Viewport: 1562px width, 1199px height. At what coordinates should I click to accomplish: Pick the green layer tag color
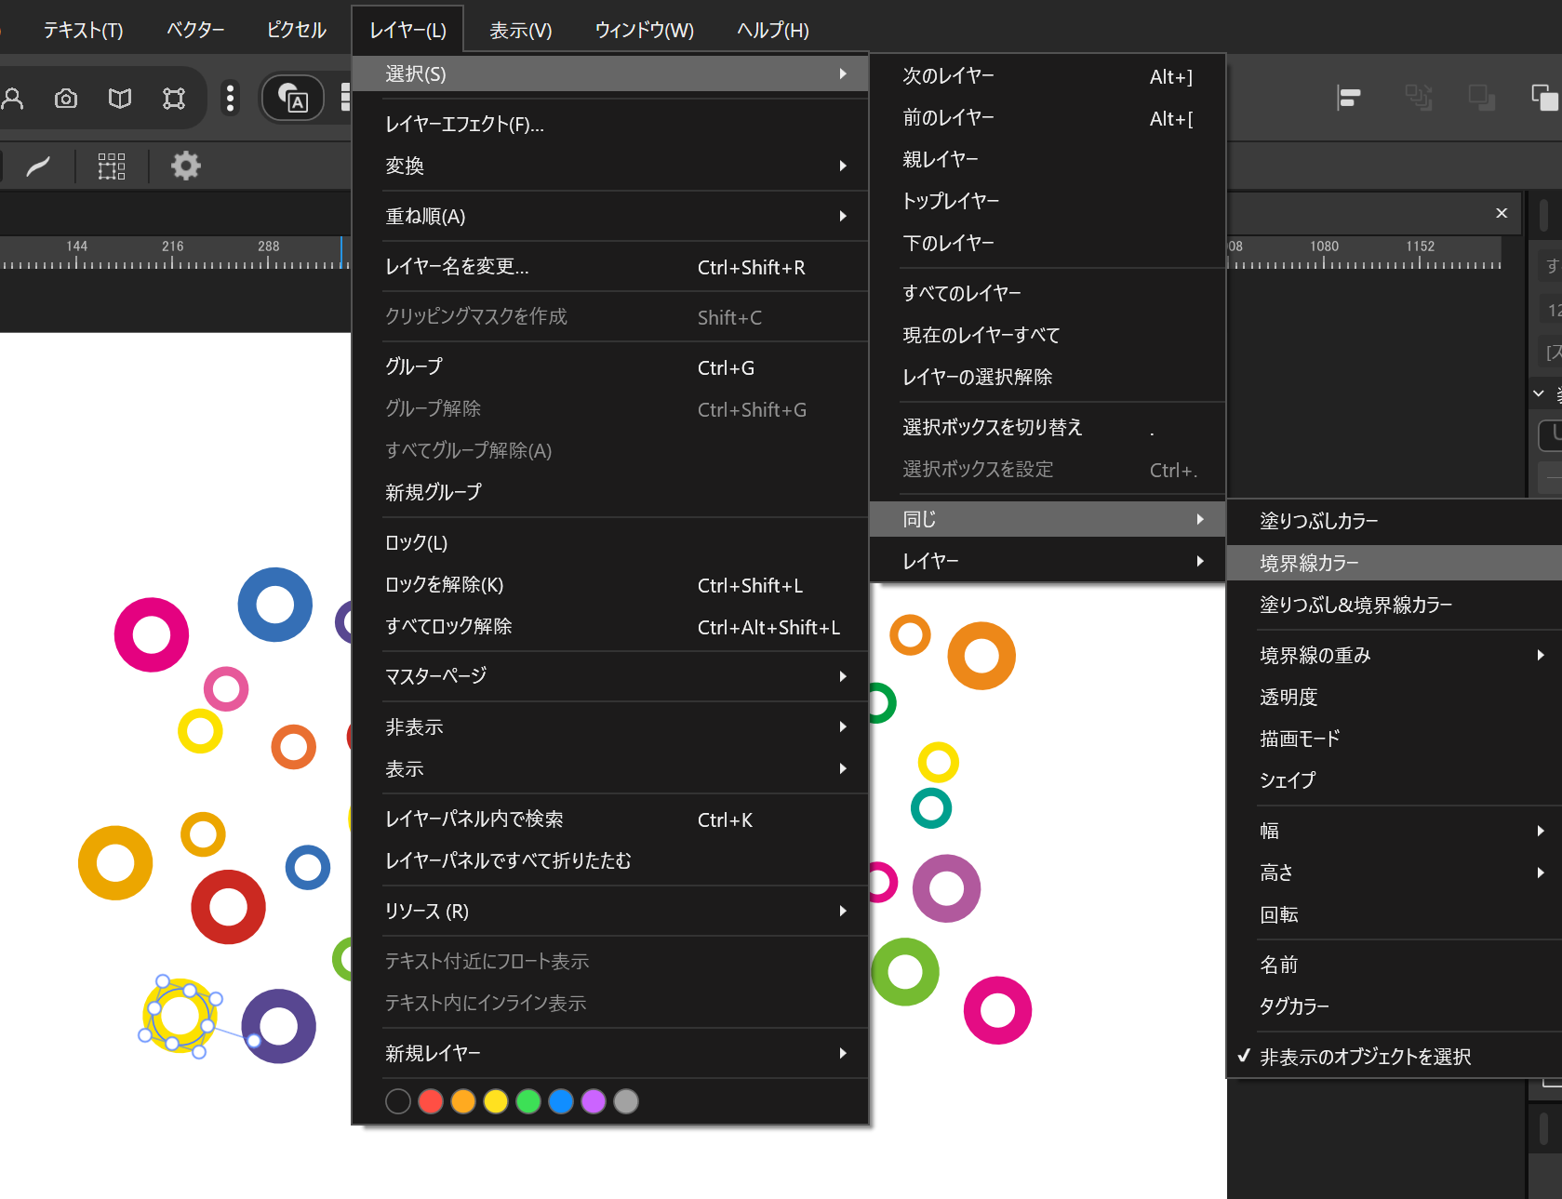click(x=528, y=1101)
